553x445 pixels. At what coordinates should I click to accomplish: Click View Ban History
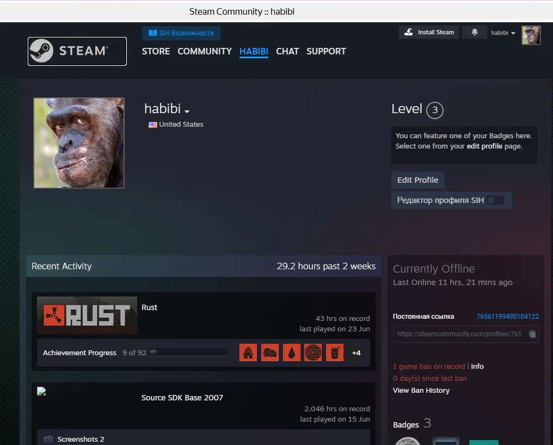pos(421,391)
